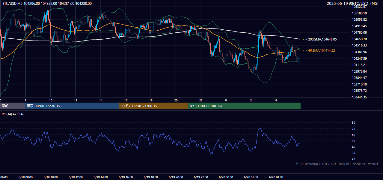Click the 40 SMA label 104414.32
Viewport: 383px width, 180px height.
[319, 50]
